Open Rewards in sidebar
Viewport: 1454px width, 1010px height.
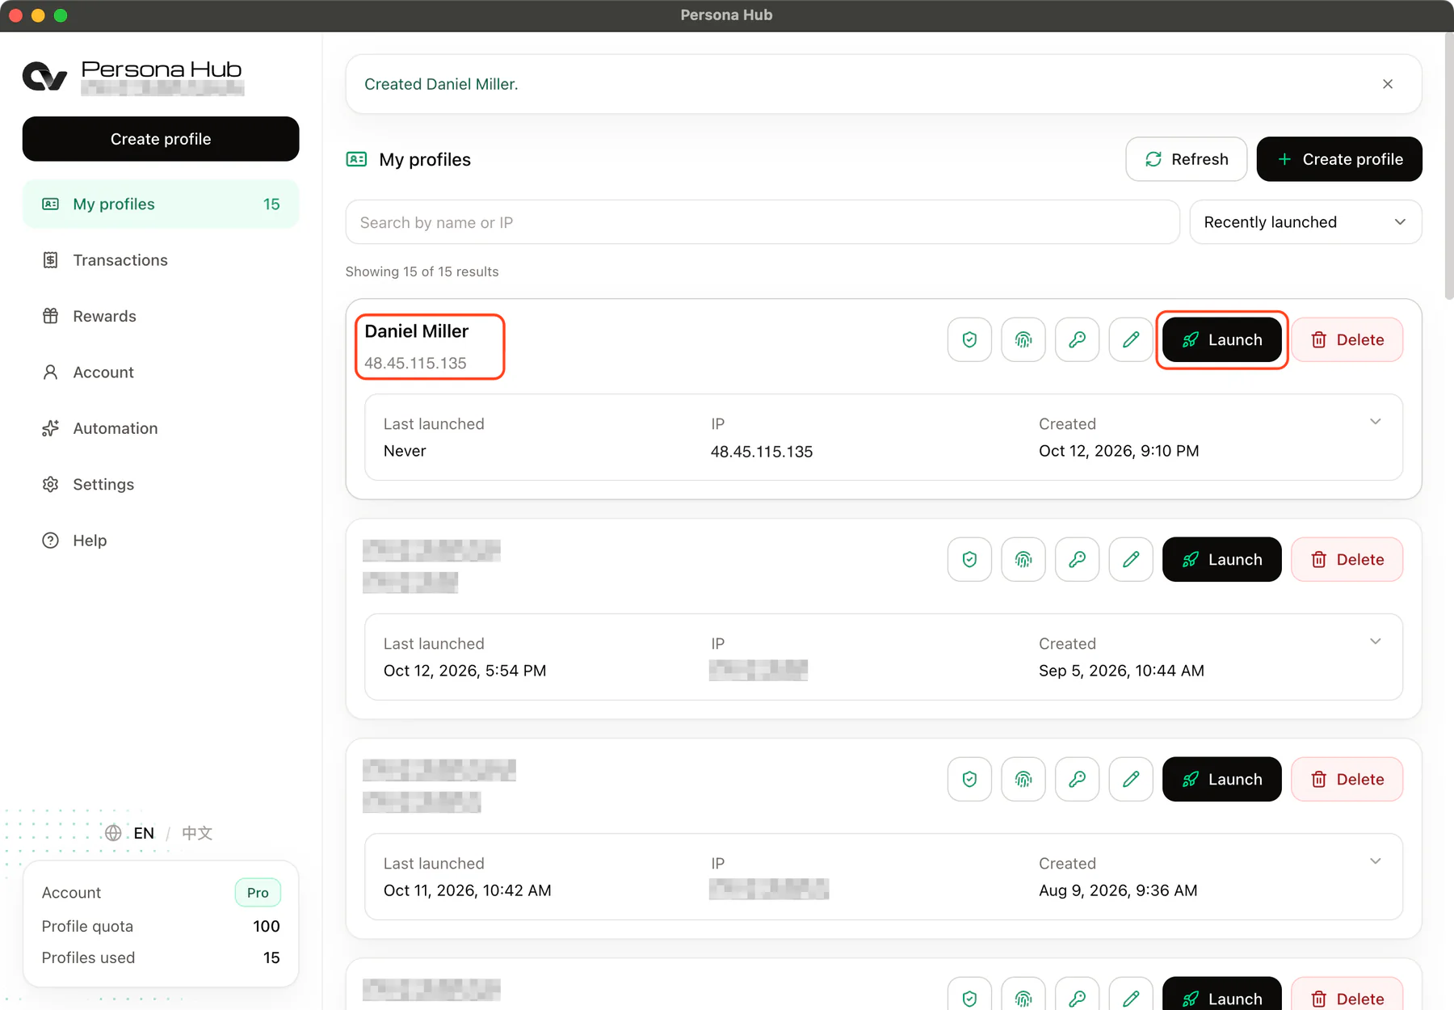(161, 316)
